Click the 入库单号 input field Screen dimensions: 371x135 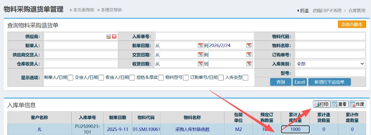click(x=204, y=36)
